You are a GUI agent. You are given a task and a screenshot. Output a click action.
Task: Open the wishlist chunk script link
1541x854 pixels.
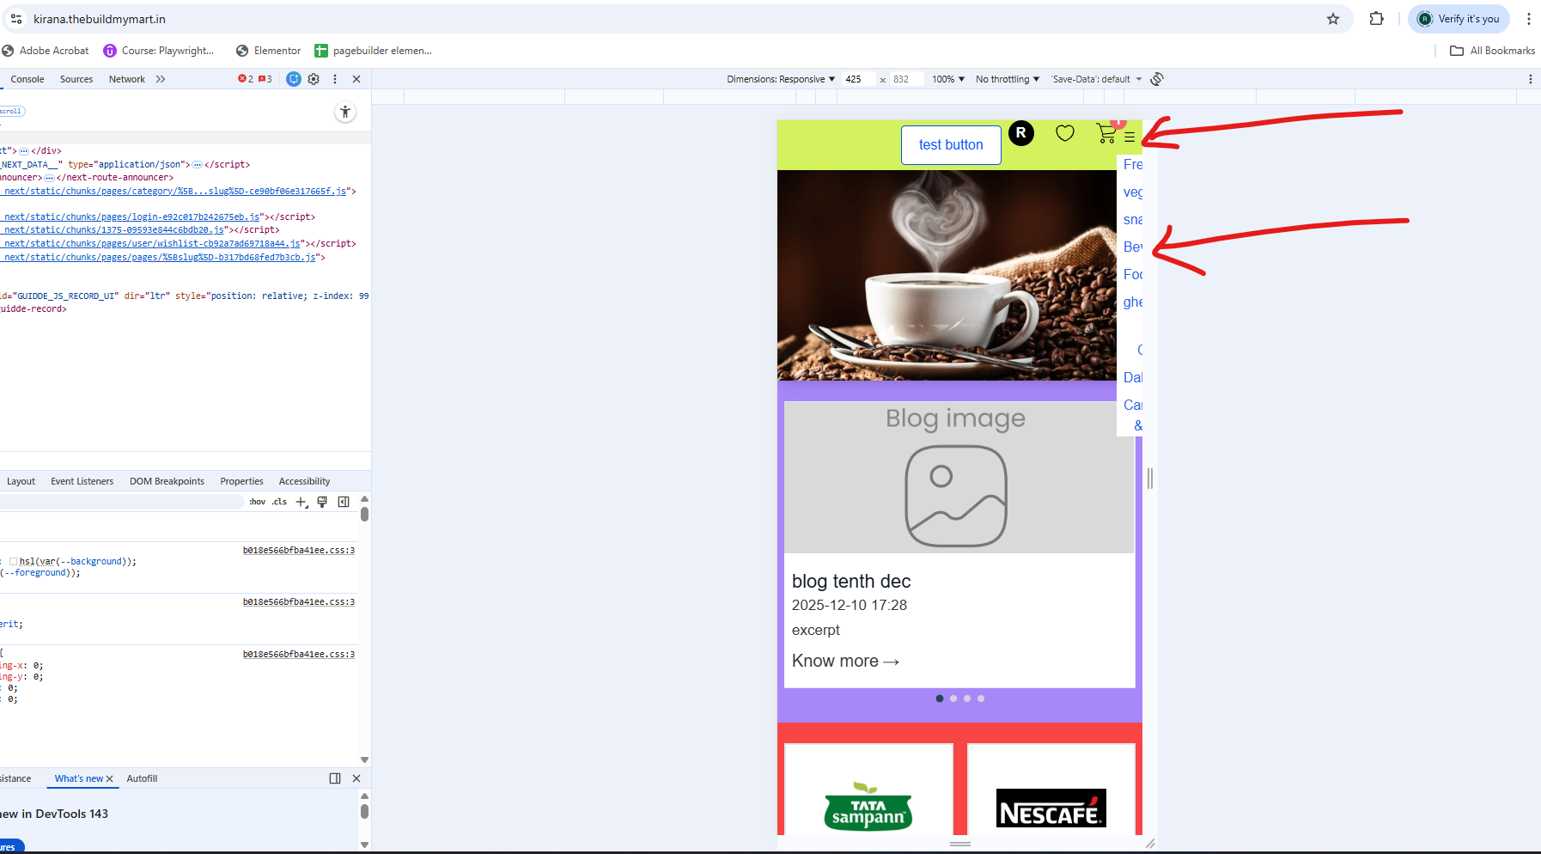click(151, 244)
